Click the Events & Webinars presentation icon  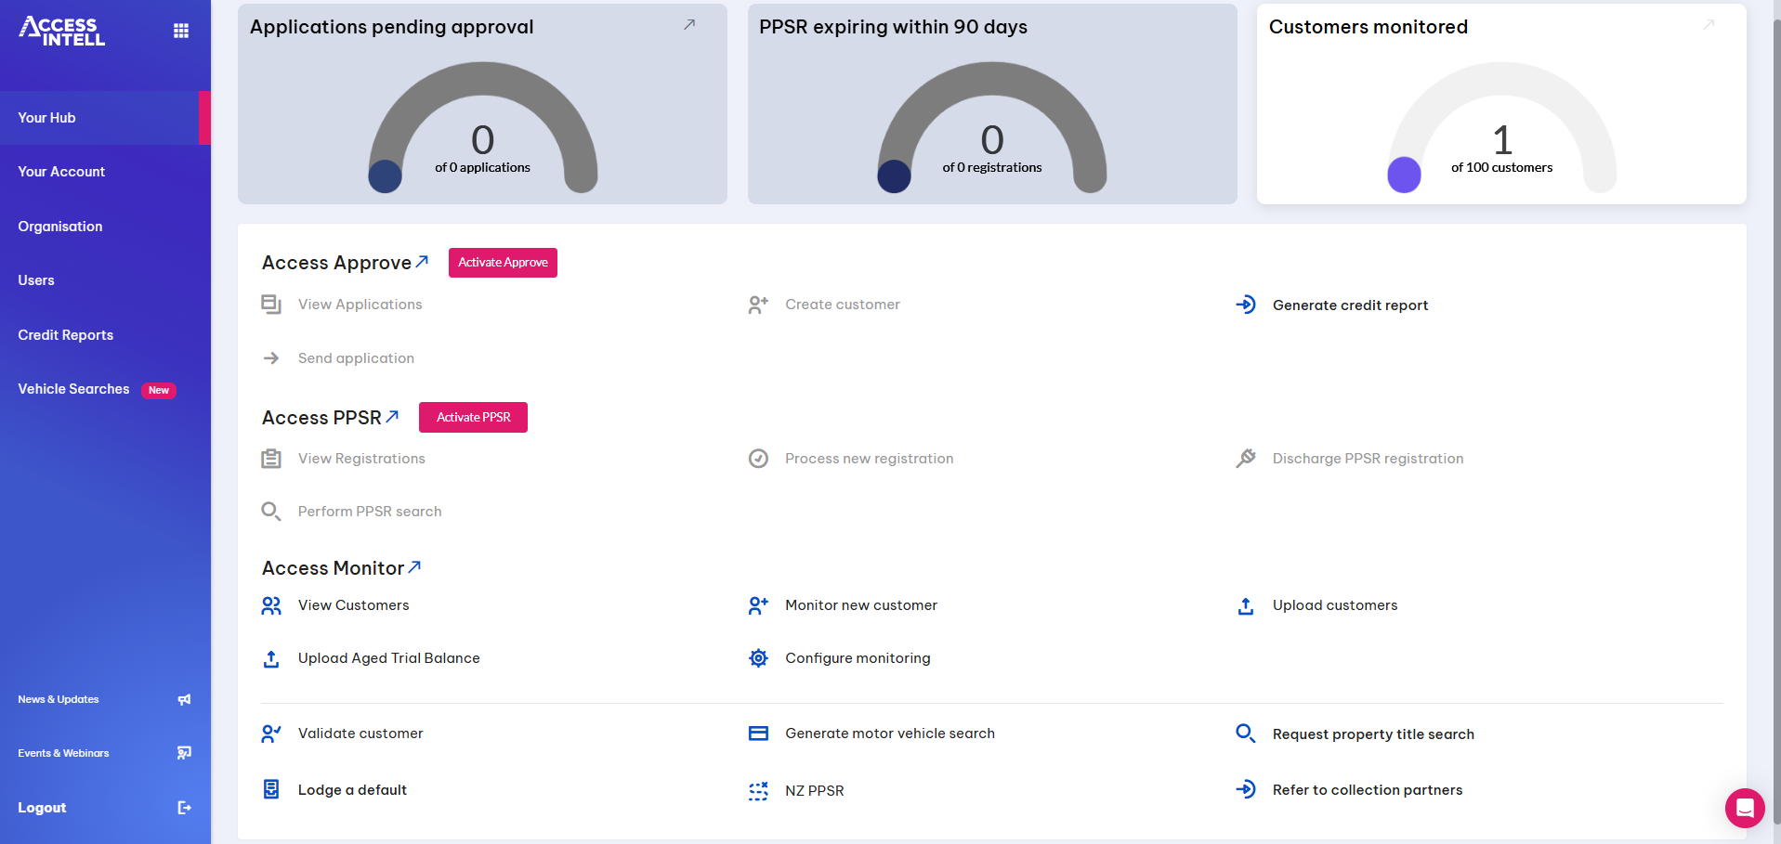(x=184, y=753)
